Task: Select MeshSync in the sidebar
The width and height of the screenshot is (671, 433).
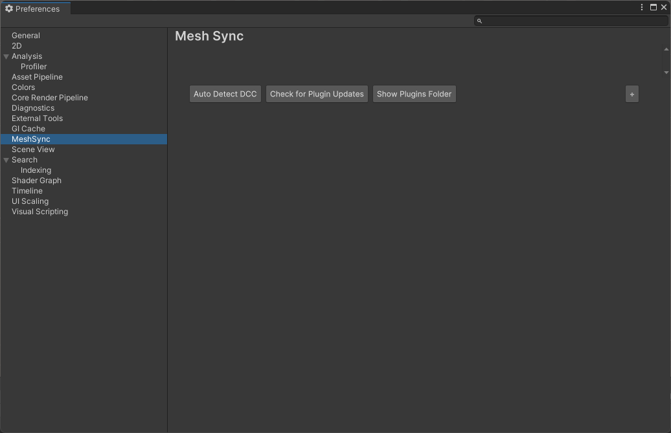Action: (84, 139)
